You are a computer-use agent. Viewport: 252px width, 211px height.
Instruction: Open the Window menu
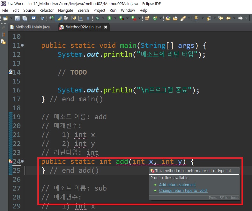coord(128,11)
